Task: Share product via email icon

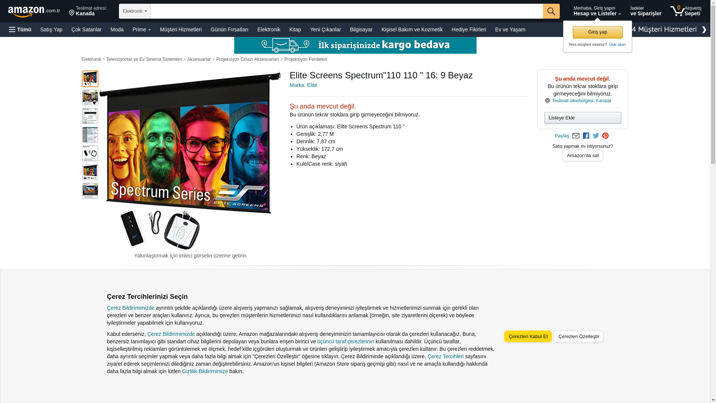Action: 576,136
